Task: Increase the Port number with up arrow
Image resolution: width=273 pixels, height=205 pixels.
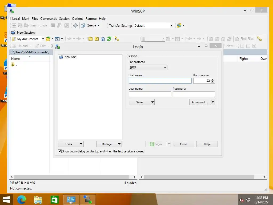Action: 212,80
